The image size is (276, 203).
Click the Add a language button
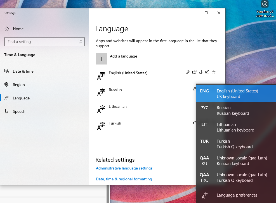click(101, 59)
